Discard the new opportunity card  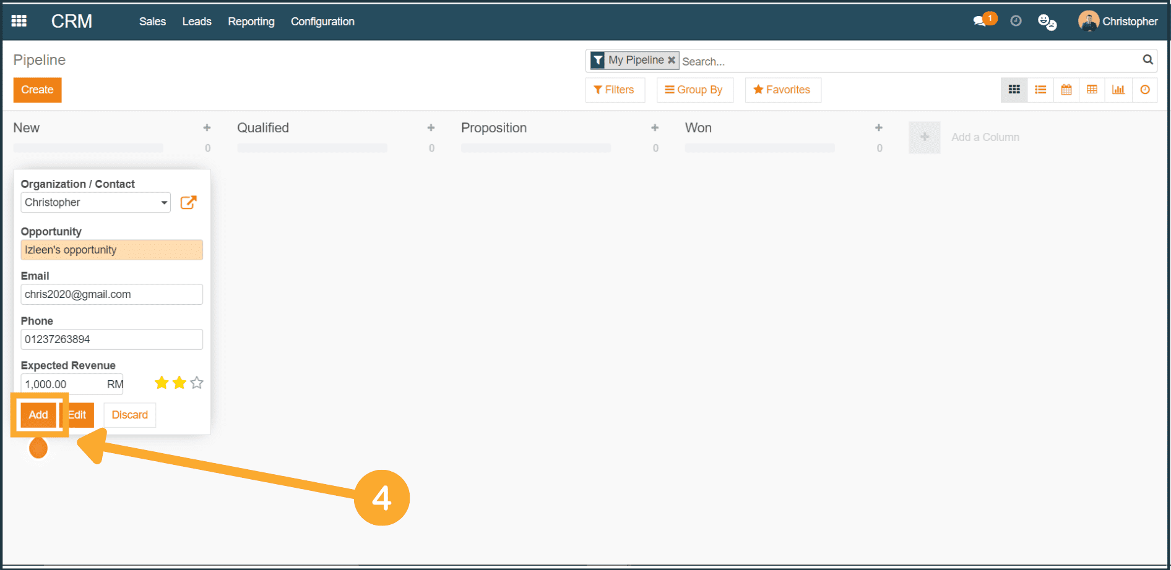[129, 415]
